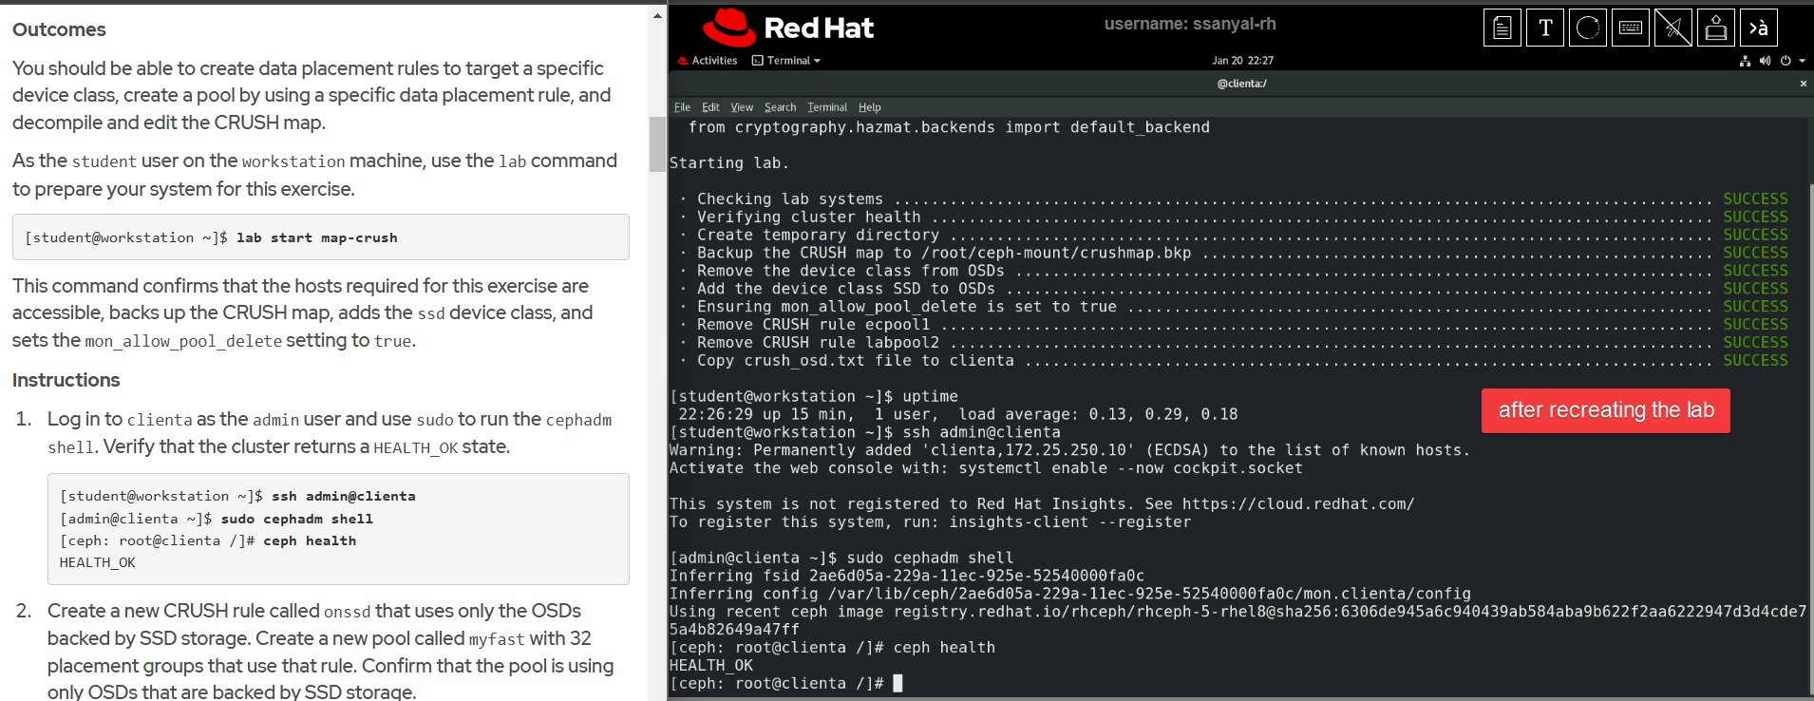Screen dimensions: 1814x701
Task: Click the power icon in top bar
Action: 1786,61
